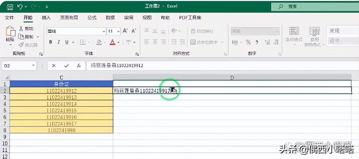The width and height of the screenshot is (359, 159).
Task: Open the Font Color dropdown arrow
Action: pos(119,42)
